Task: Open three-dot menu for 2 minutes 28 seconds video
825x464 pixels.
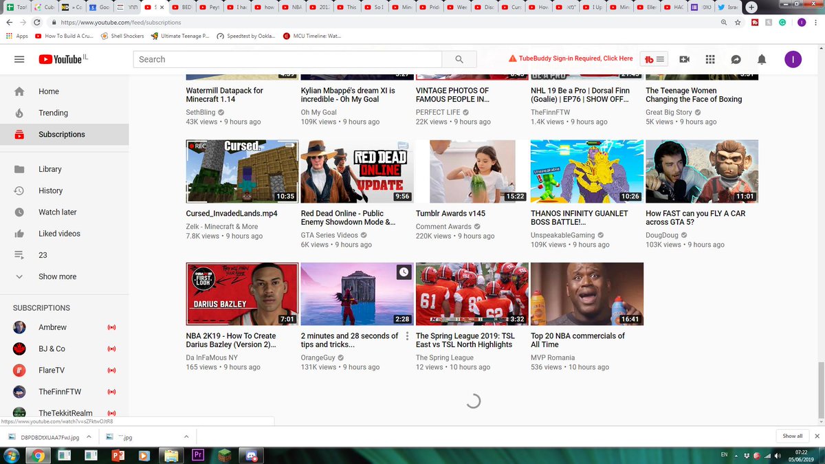Action: (407, 336)
